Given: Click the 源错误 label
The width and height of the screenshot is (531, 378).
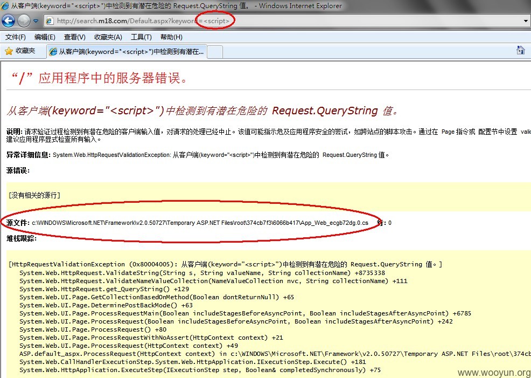Looking at the screenshot, I should (18, 170).
